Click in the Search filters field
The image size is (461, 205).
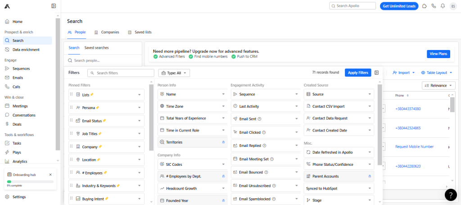(121, 73)
